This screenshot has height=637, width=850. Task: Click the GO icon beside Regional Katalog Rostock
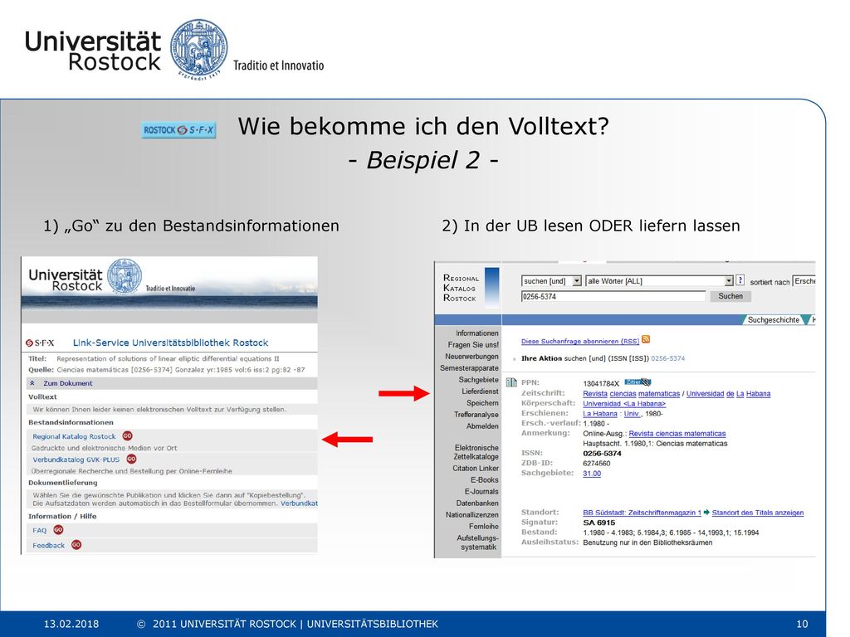coord(127,436)
